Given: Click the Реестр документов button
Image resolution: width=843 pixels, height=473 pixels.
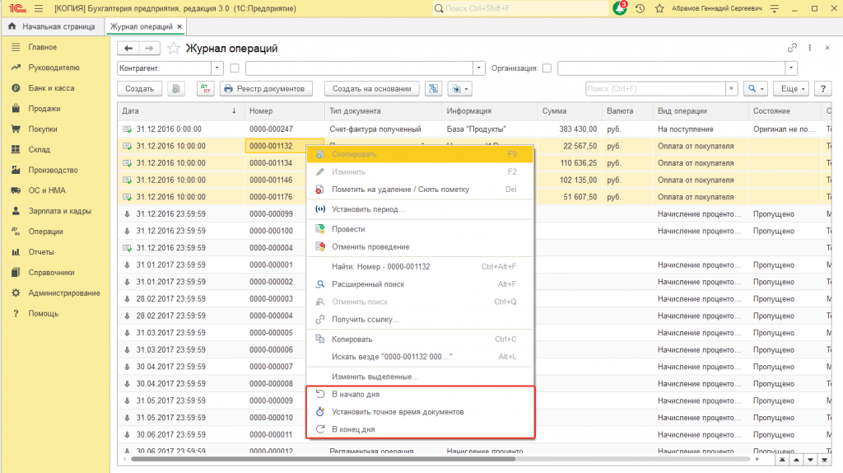Looking at the screenshot, I should coord(266,88).
